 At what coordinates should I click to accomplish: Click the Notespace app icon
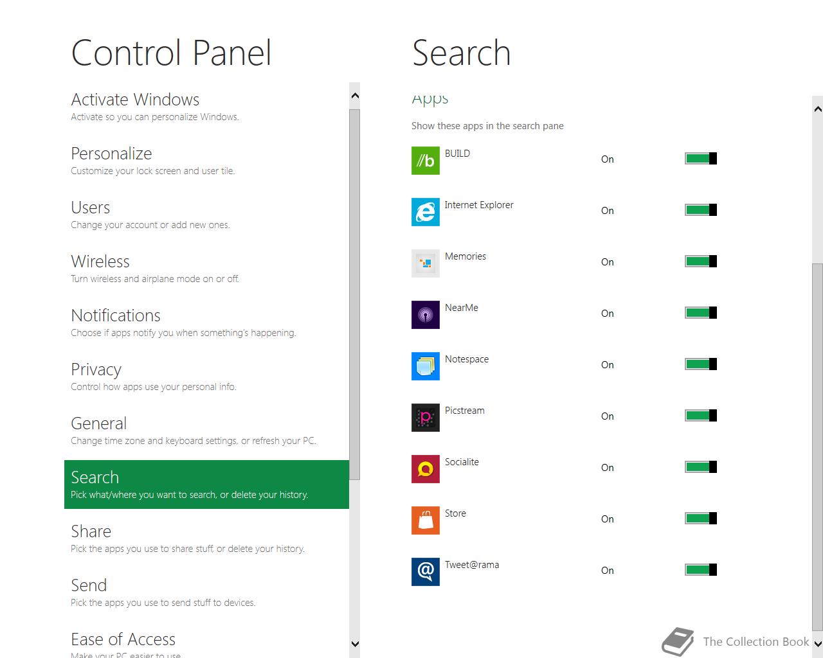426,366
